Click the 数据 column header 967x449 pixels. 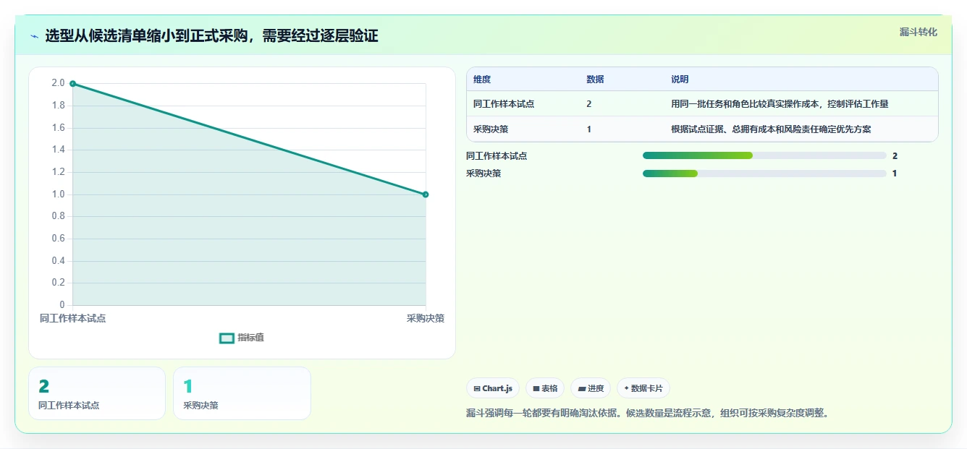(x=595, y=80)
